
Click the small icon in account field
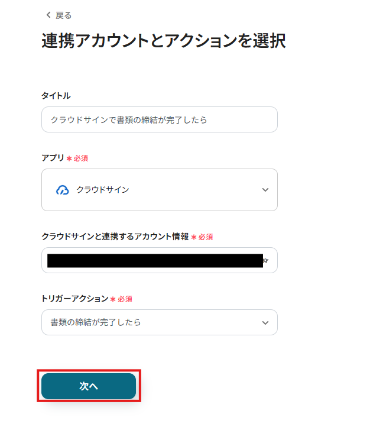(266, 260)
